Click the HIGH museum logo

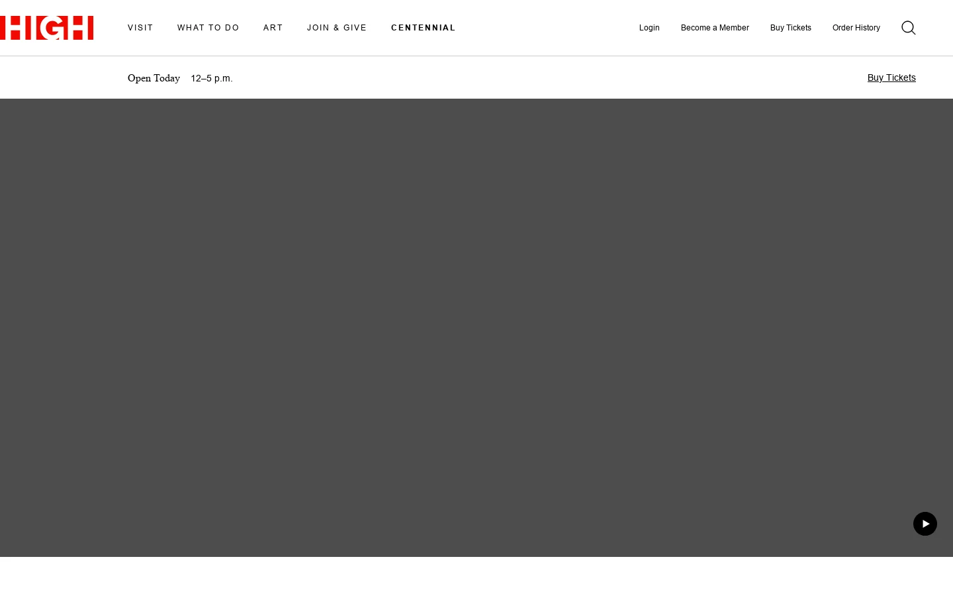click(x=46, y=28)
